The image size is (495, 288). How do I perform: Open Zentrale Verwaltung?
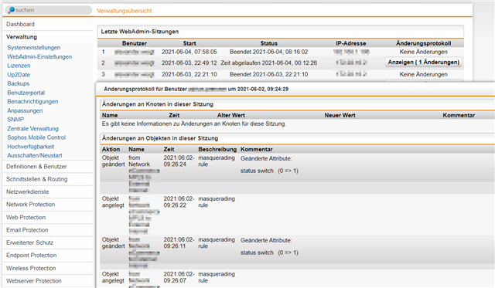click(32, 129)
